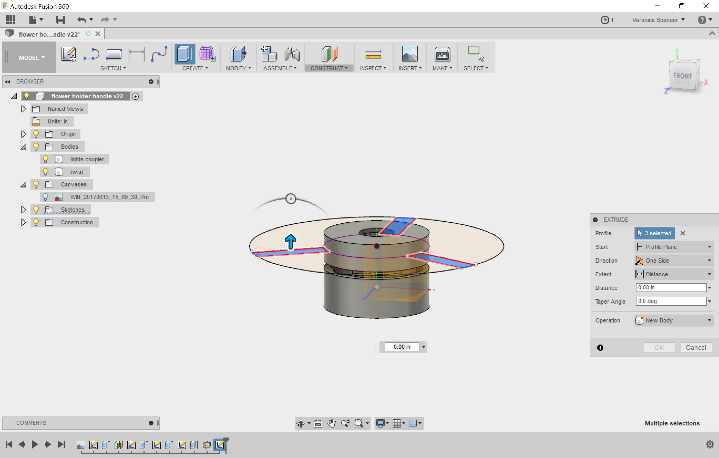Click the Undo arrow
719x458 pixels.
point(81,20)
